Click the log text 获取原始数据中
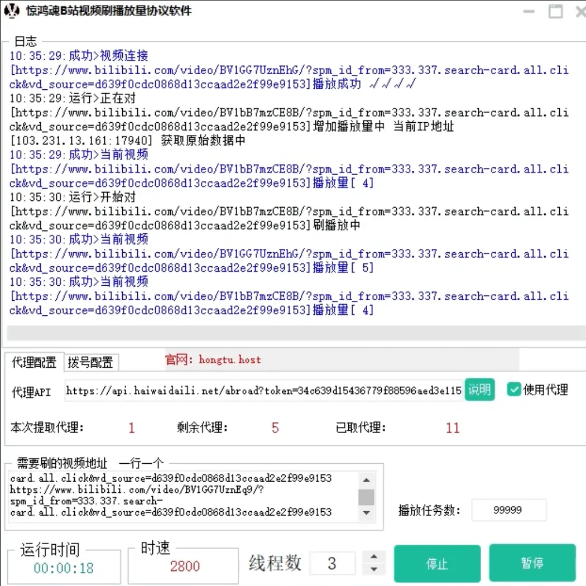Image resolution: width=586 pixels, height=586 pixels. coord(203,141)
